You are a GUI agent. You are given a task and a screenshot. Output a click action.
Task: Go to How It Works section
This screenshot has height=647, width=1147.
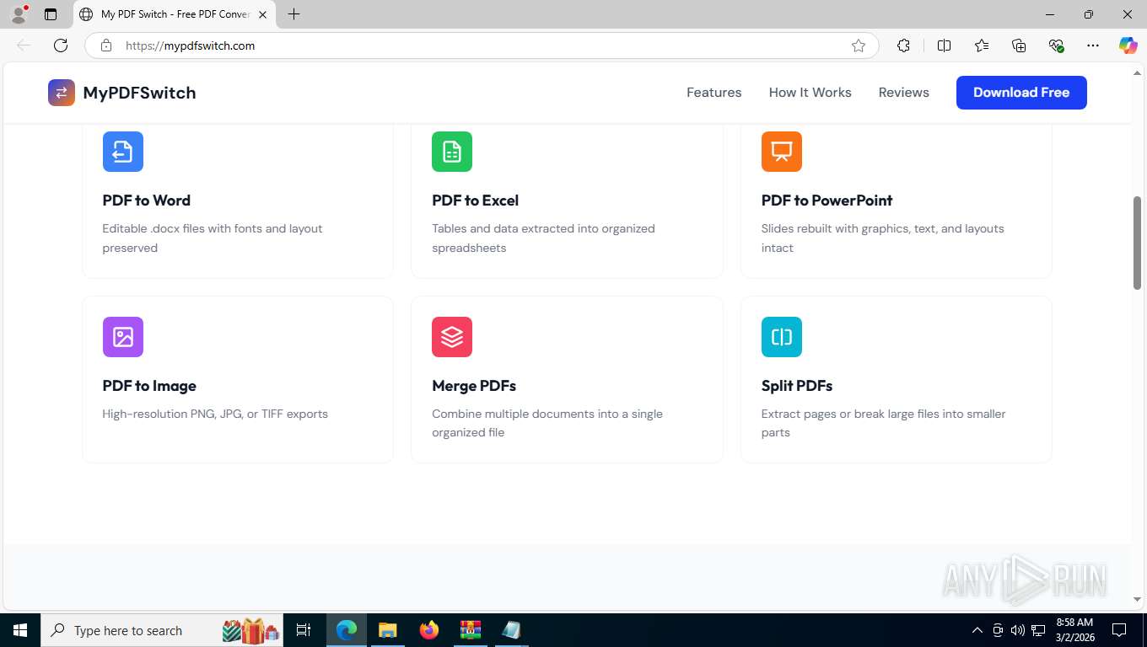(810, 93)
